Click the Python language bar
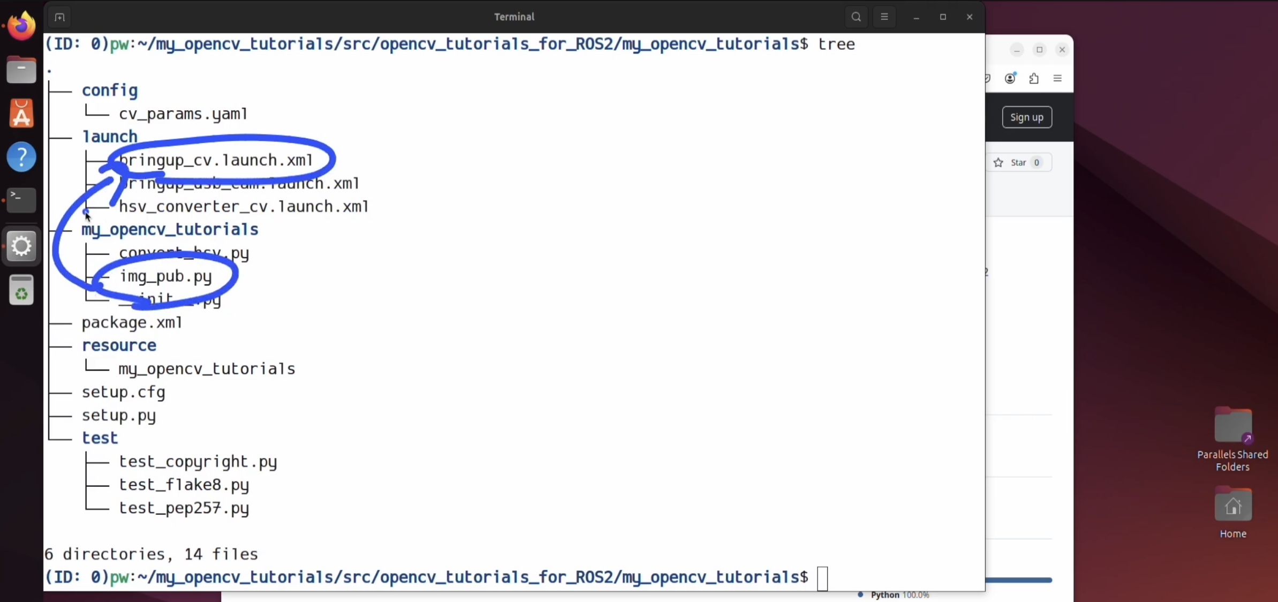 (x=1018, y=580)
